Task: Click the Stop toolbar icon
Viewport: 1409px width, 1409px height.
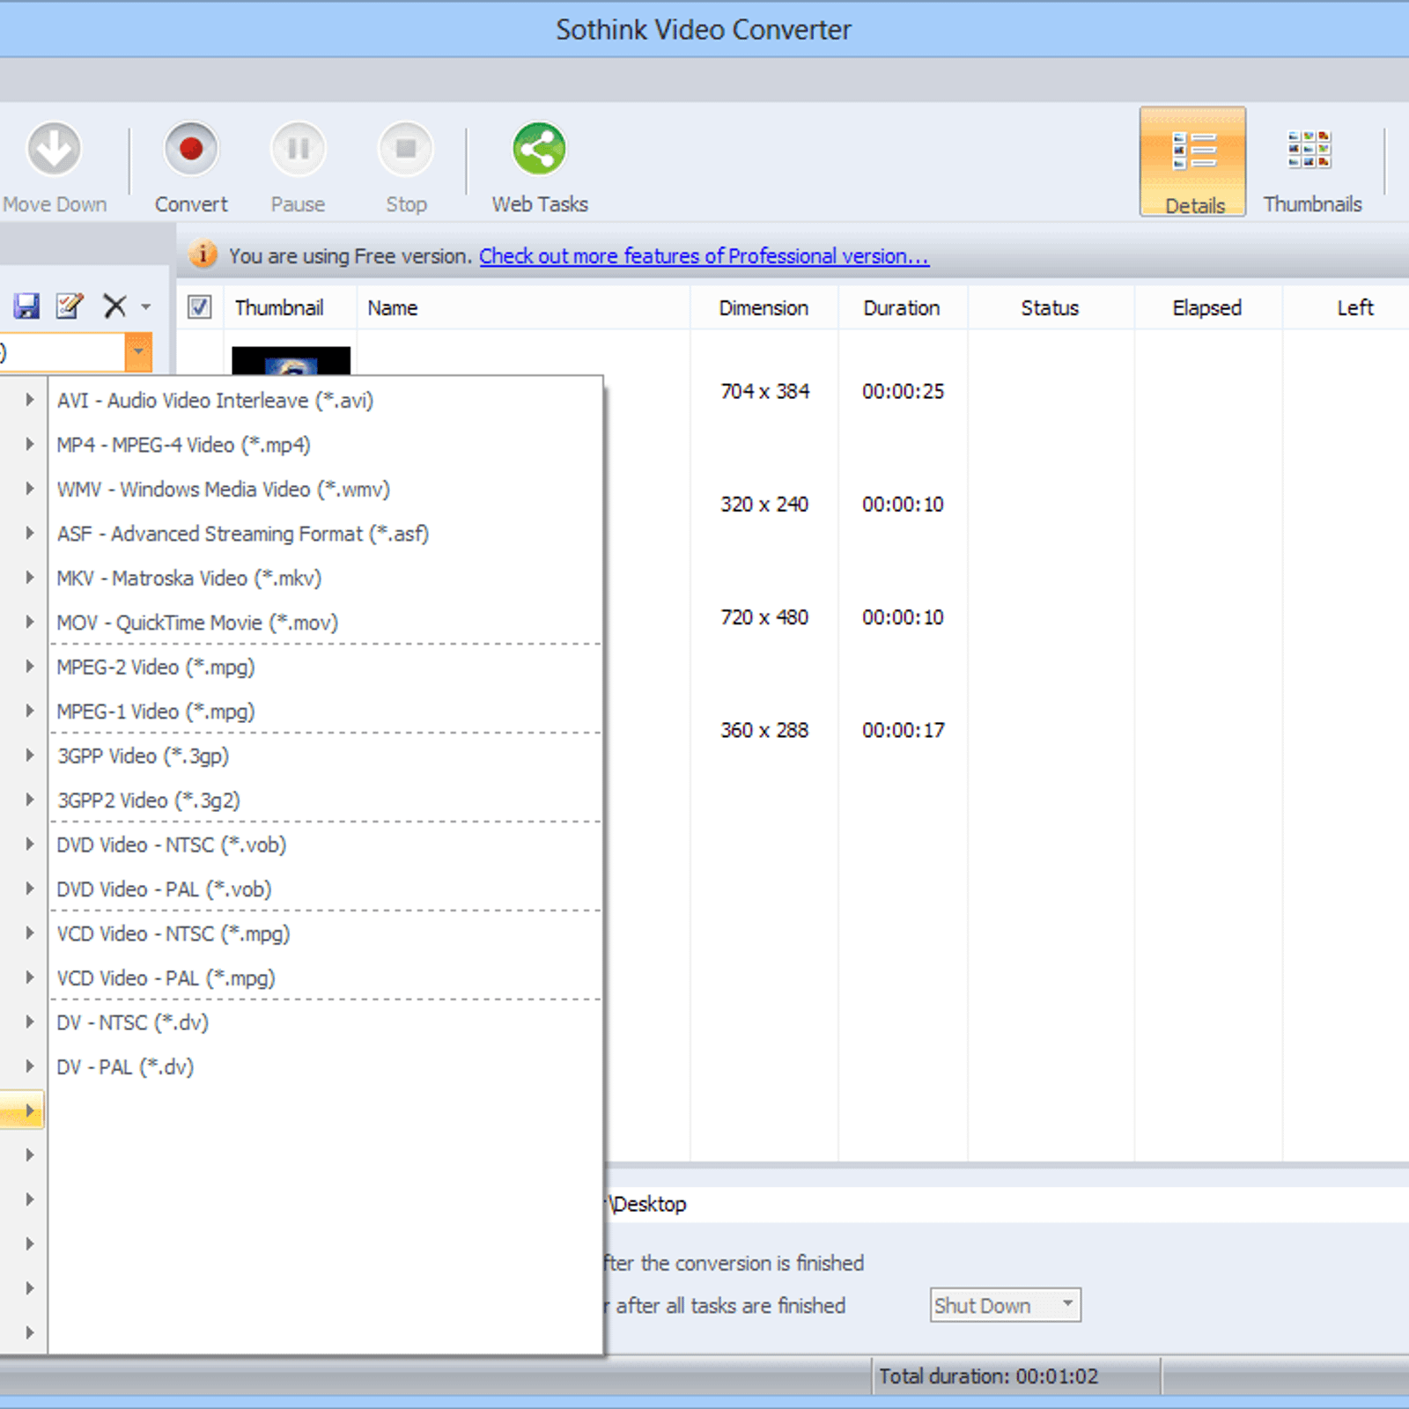Action: pyautogui.click(x=406, y=149)
